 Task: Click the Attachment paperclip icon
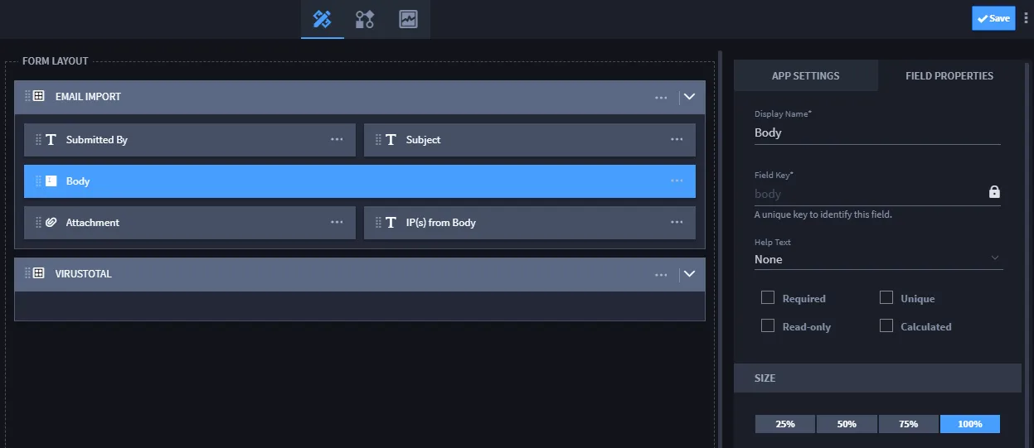[x=51, y=223]
